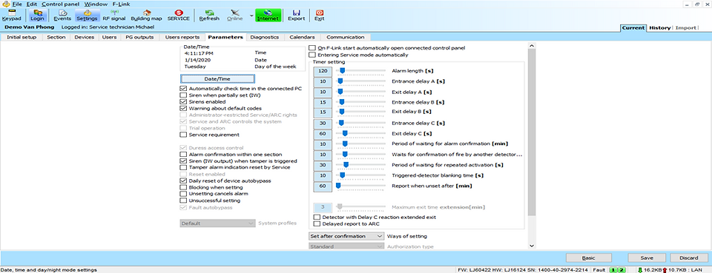Click the SERVICE mode icon
The height and width of the screenshot is (273, 712).
pyautogui.click(x=179, y=16)
